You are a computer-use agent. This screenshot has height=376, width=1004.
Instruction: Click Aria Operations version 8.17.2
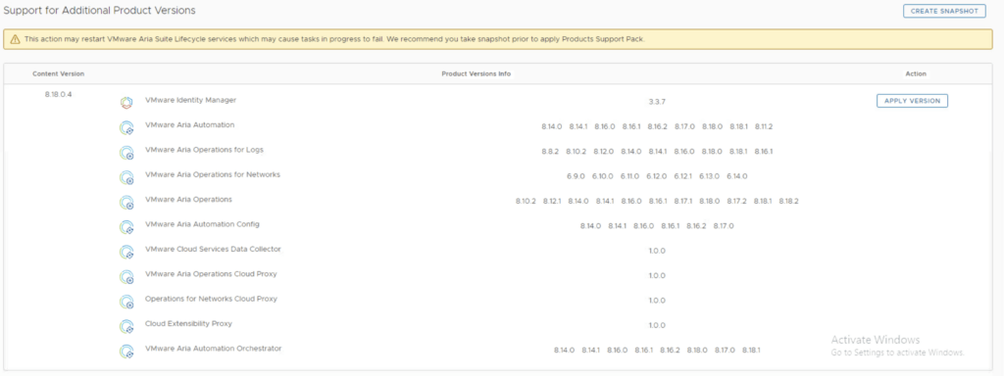(736, 201)
